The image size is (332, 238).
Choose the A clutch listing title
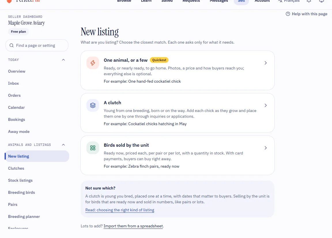(x=112, y=103)
